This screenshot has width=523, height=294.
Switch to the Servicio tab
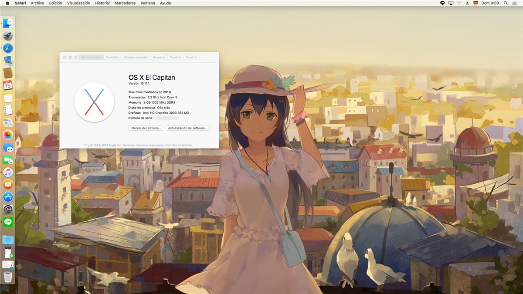[191, 57]
